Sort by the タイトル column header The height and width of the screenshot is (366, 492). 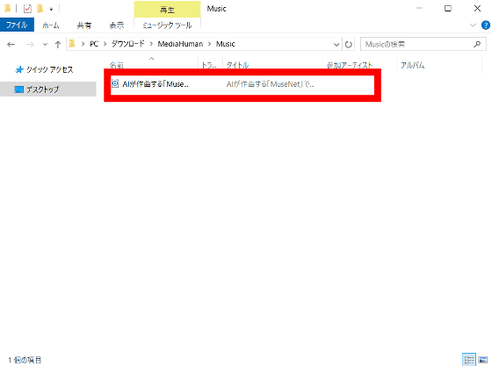[237, 65]
